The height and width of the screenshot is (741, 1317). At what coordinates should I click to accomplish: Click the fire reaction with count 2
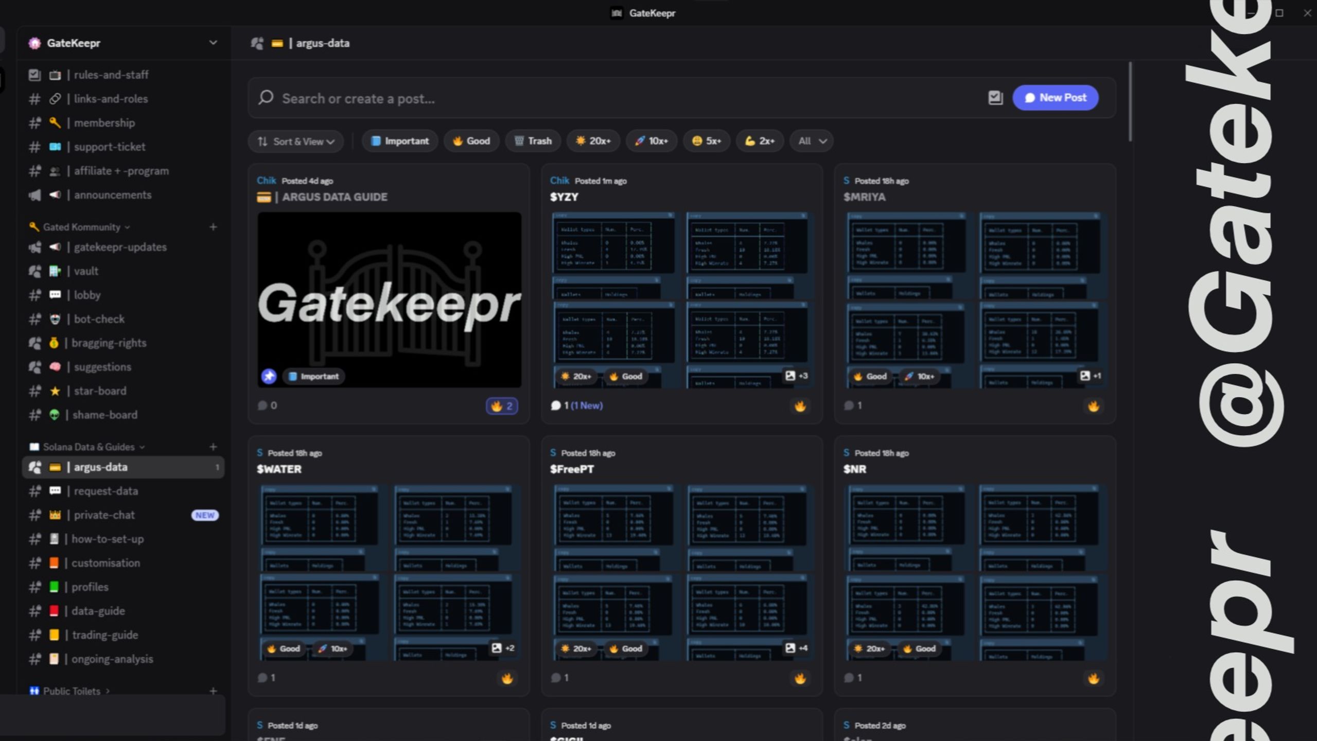502,406
